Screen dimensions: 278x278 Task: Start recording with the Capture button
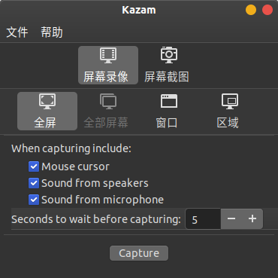139,253
